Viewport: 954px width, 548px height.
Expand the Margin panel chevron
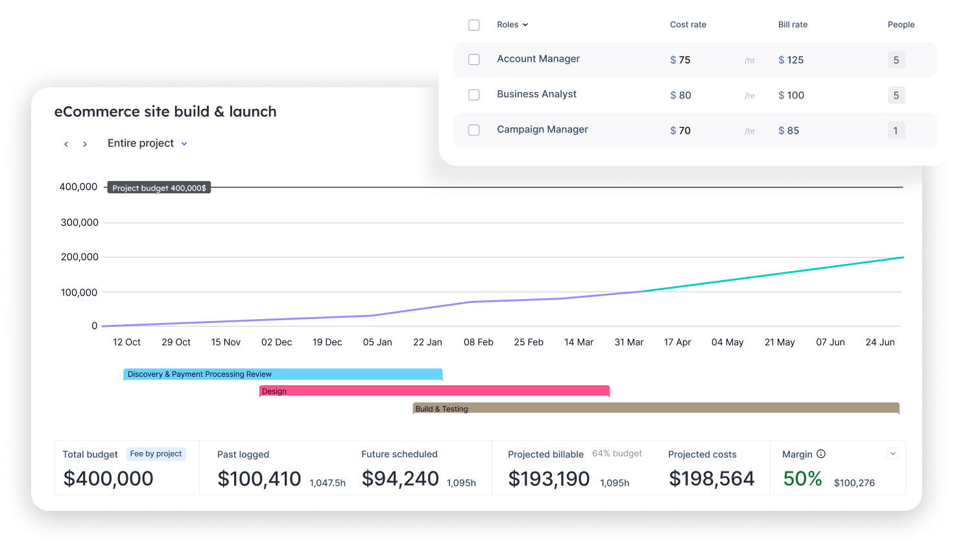coord(893,454)
